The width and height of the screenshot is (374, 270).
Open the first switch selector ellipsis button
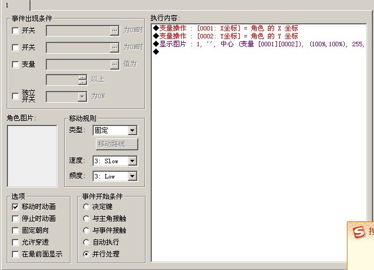pyautogui.click(x=115, y=31)
